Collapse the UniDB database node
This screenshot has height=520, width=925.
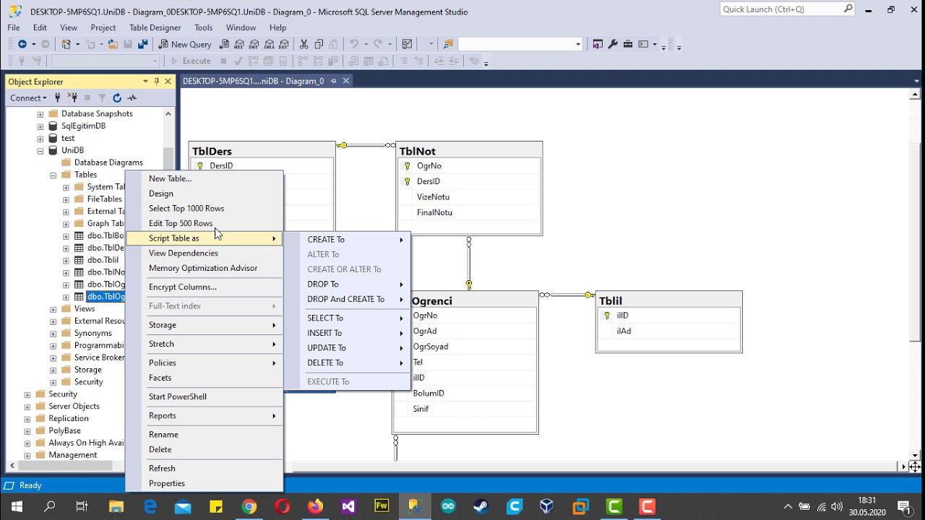(x=40, y=150)
